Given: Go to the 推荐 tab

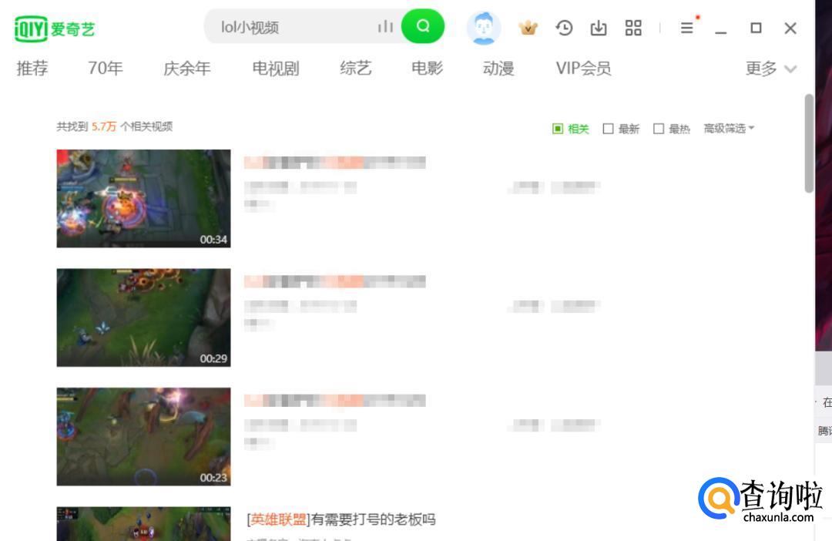Looking at the screenshot, I should click(x=32, y=69).
